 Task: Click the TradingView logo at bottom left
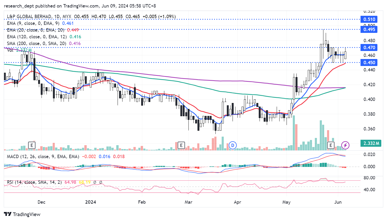22,214
